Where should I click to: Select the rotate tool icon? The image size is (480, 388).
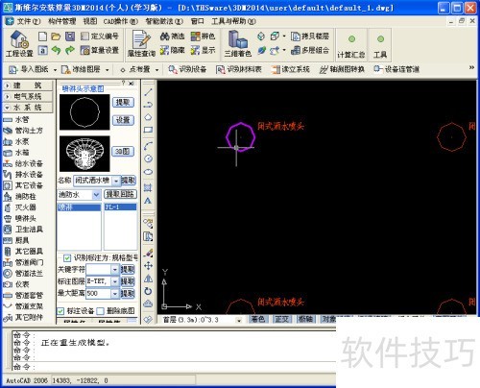pyautogui.click(x=148, y=291)
